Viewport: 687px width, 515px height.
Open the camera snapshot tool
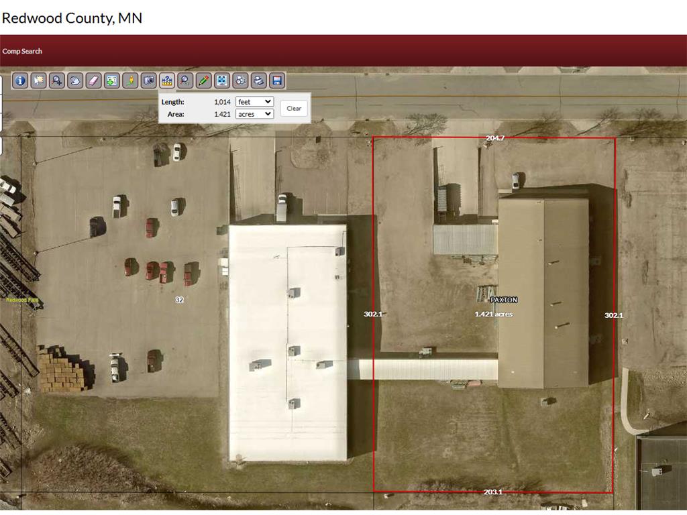coord(149,80)
